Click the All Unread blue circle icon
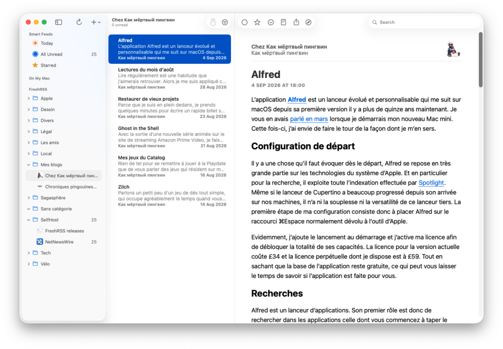The width and height of the screenshot is (503, 349). click(x=35, y=54)
